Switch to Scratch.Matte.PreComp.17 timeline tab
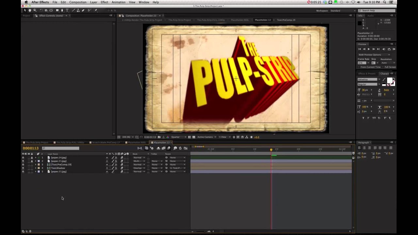Image resolution: width=418 pixels, height=235 pixels. [x=106, y=143]
